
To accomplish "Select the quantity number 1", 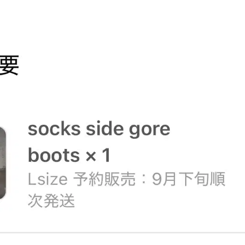I will click(x=106, y=155).
